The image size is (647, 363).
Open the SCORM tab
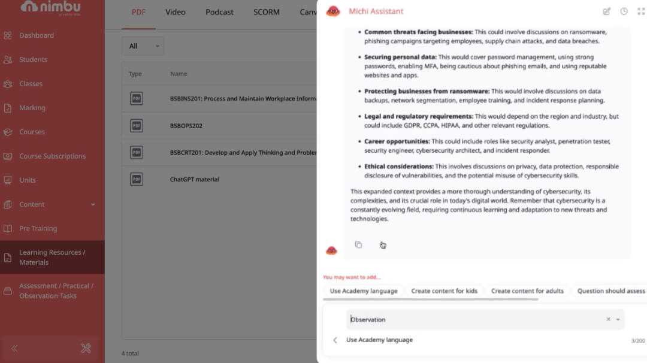[x=266, y=12]
